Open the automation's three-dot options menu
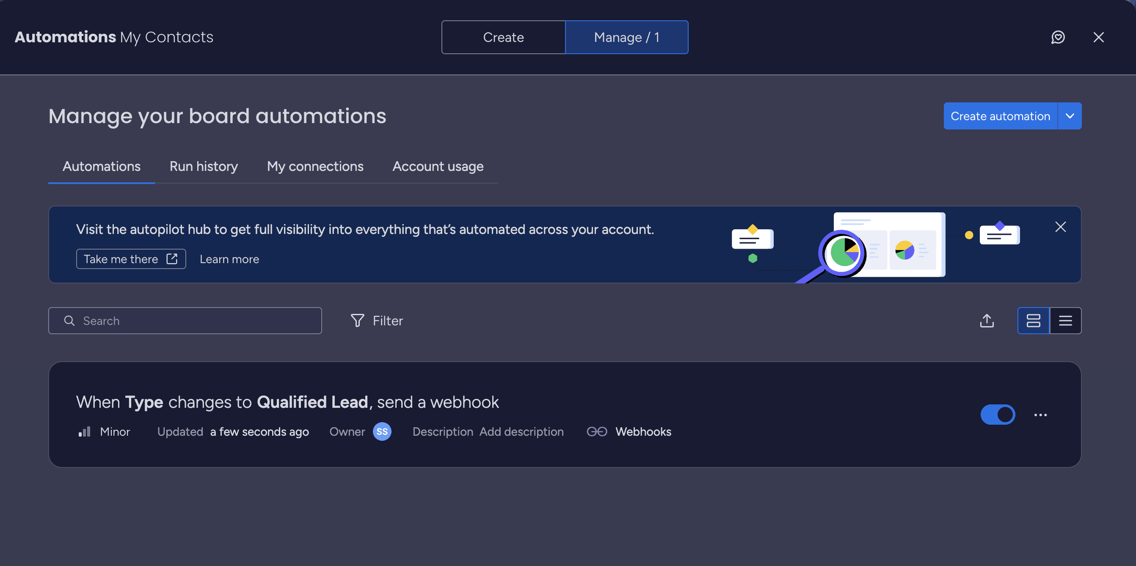This screenshot has width=1136, height=566. (x=1041, y=415)
